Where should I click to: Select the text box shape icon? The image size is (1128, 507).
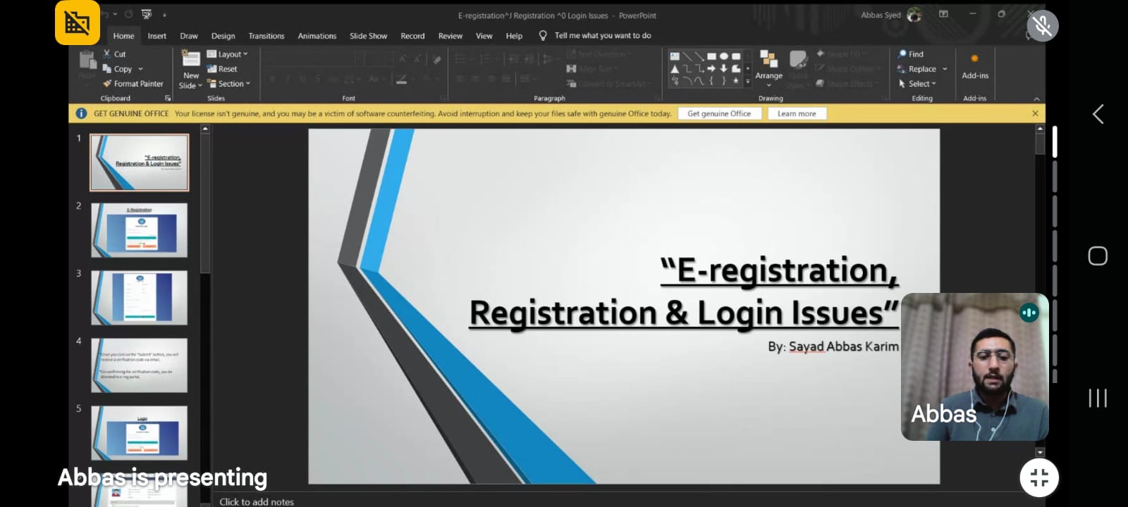pyautogui.click(x=675, y=56)
